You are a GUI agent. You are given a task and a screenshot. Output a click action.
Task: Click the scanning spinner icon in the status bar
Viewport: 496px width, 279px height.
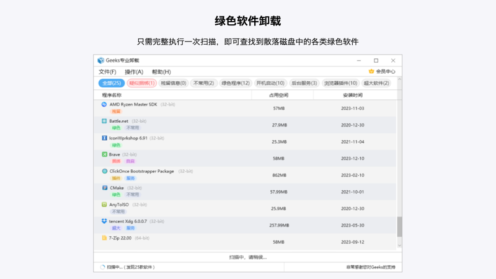pyautogui.click(x=102, y=267)
